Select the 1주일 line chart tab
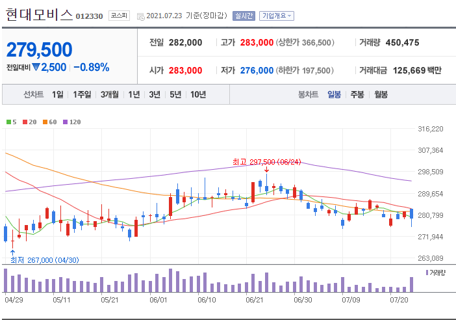 click(x=82, y=94)
